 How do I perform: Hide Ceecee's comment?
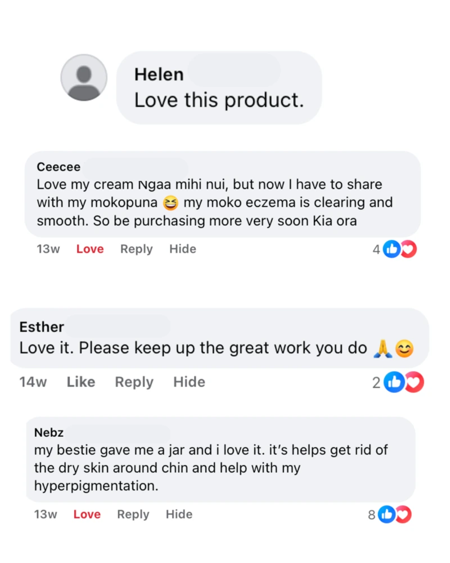pos(182,249)
